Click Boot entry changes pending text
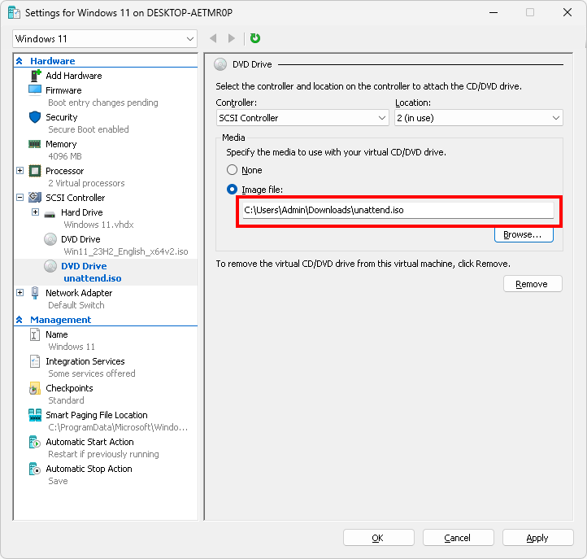This screenshot has height=559, width=587. tap(103, 103)
